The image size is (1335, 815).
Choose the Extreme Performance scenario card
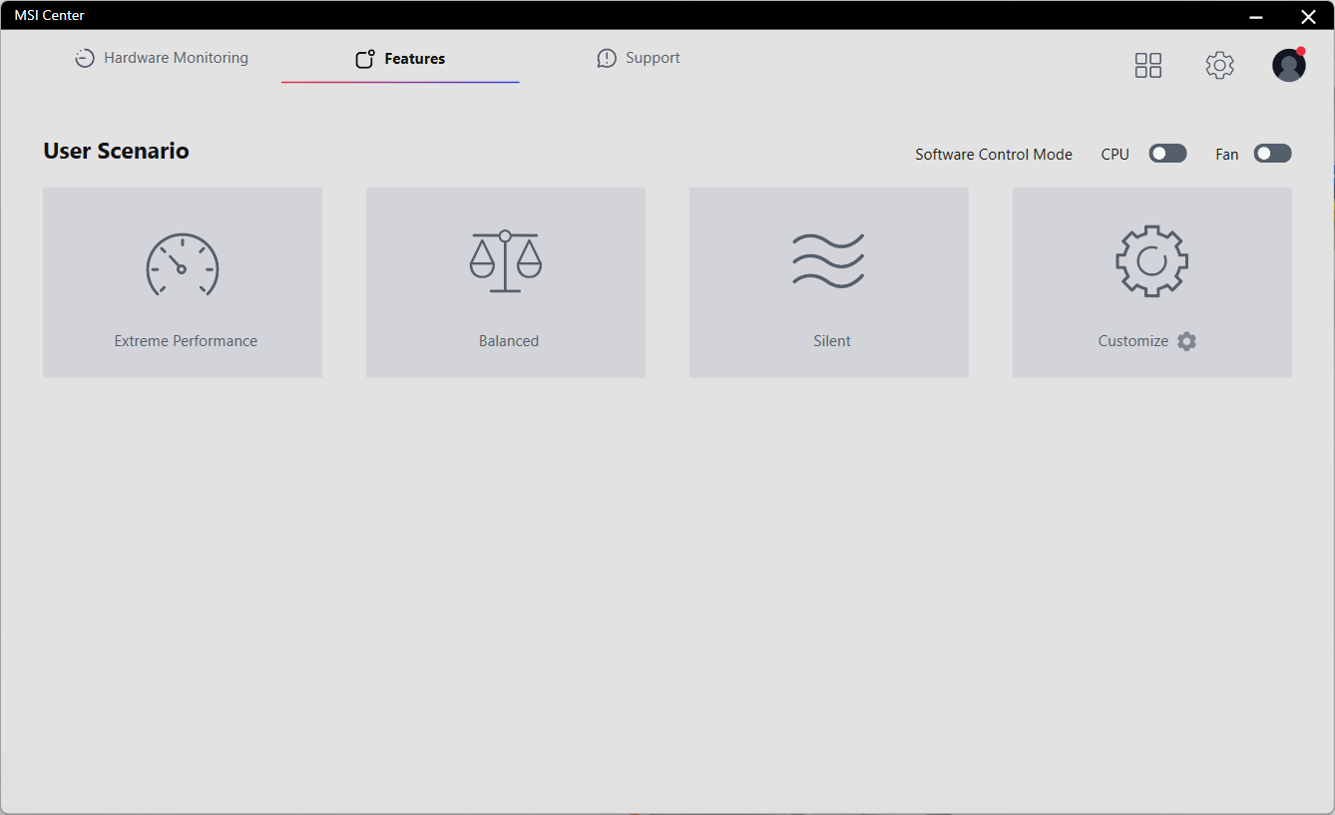click(183, 282)
